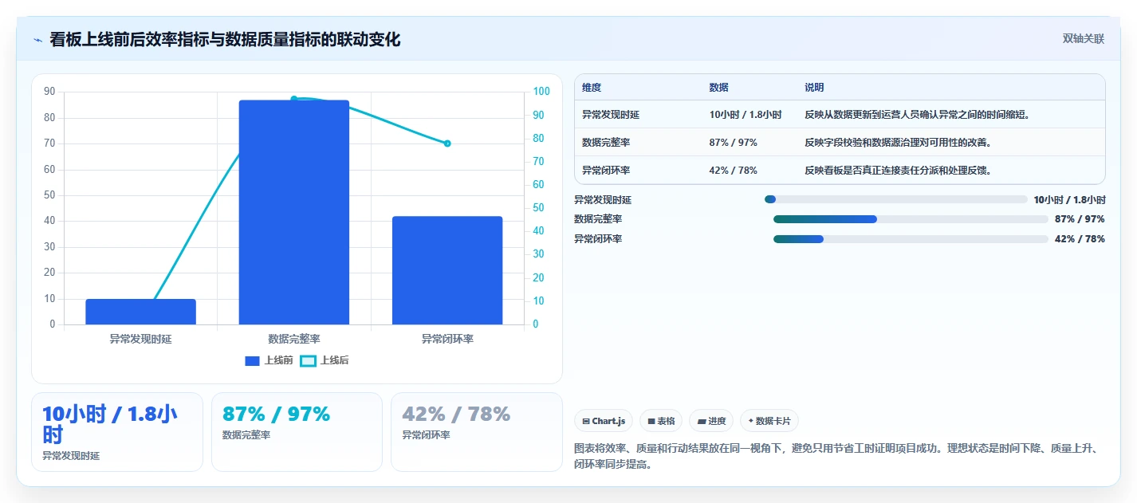Click the 维度 column header
This screenshot has width=1137, height=503.
[592, 88]
